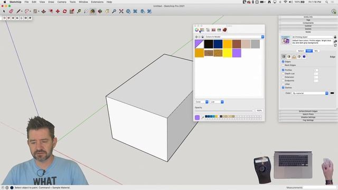Click the eyedropper in Colors panel
This screenshot has width=338, height=190.
tap(203, 117)
